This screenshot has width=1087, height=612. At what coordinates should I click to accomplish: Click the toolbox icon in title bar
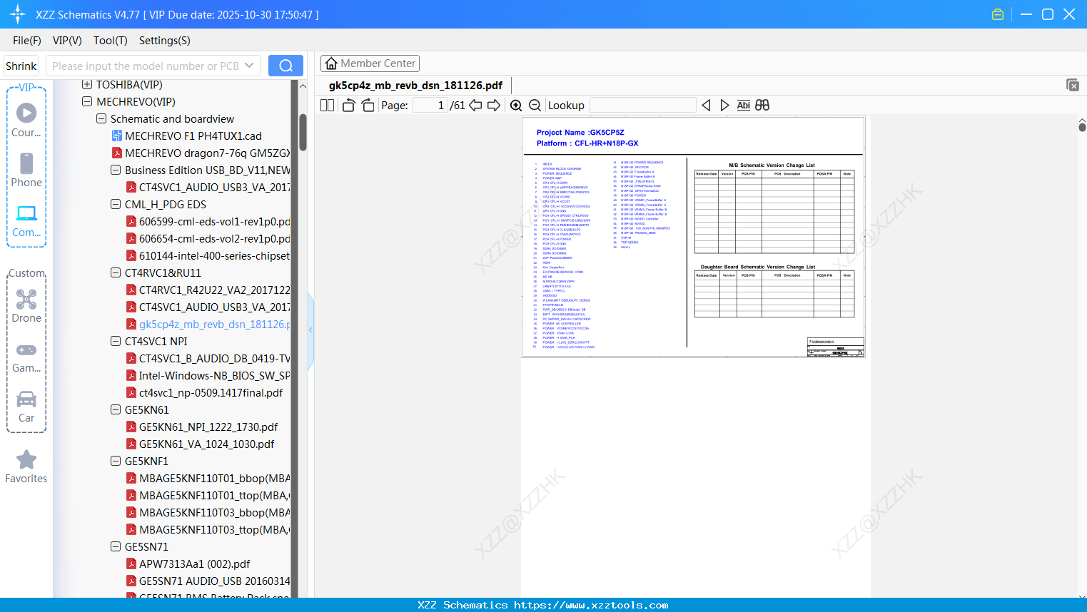(x=998, y=14)
